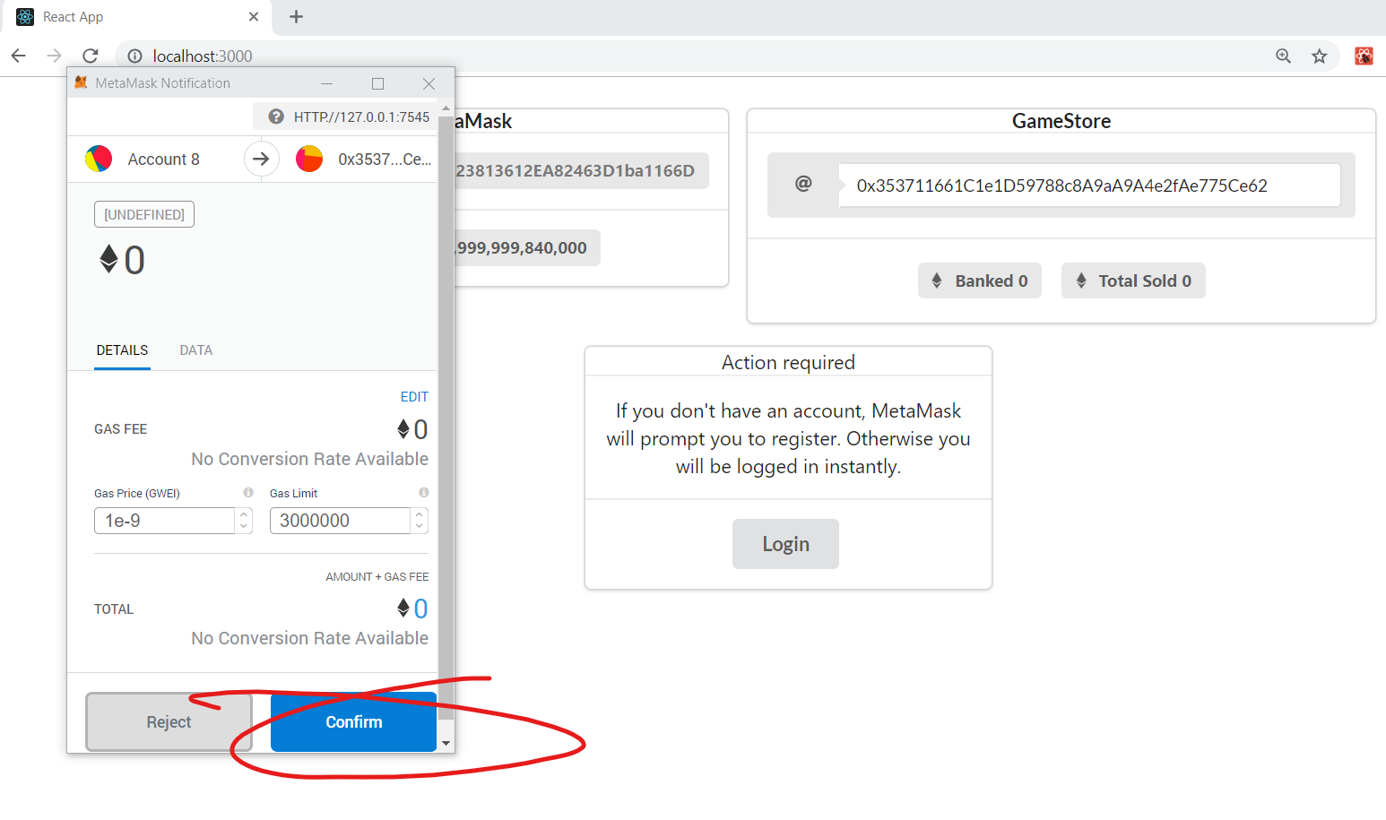The image size is (1386, 820).
Task: Click the AMOUNT + GAS FEE label
Action: (x=377, y=576)
